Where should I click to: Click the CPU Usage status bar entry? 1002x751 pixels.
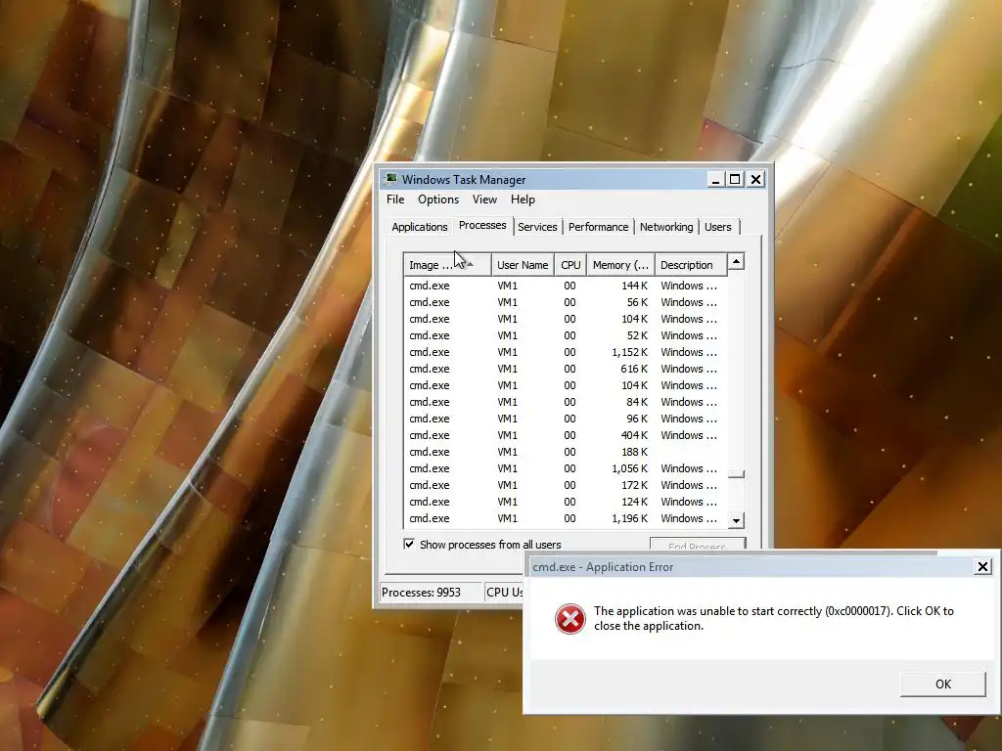coord(504,592)
